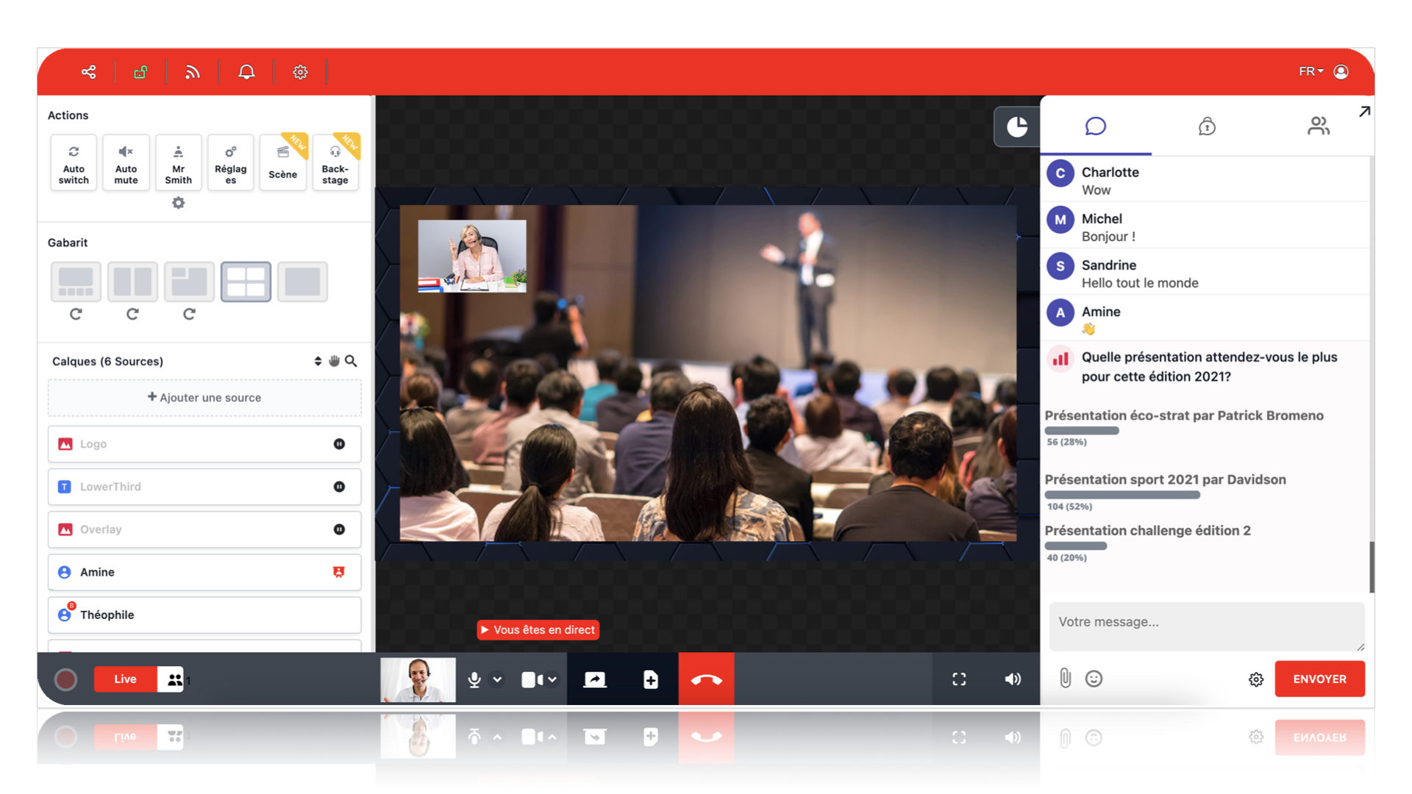
Task: Click the Votre message input field
Action: coord(1206,626)
